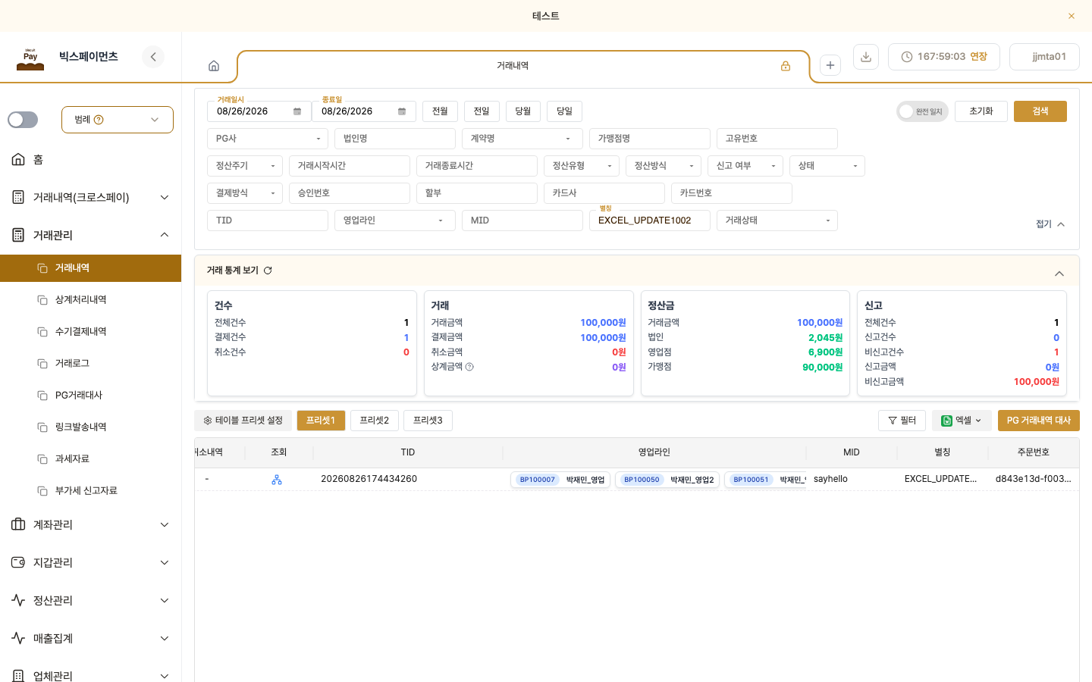Click the download icon in the top bar

866,57
